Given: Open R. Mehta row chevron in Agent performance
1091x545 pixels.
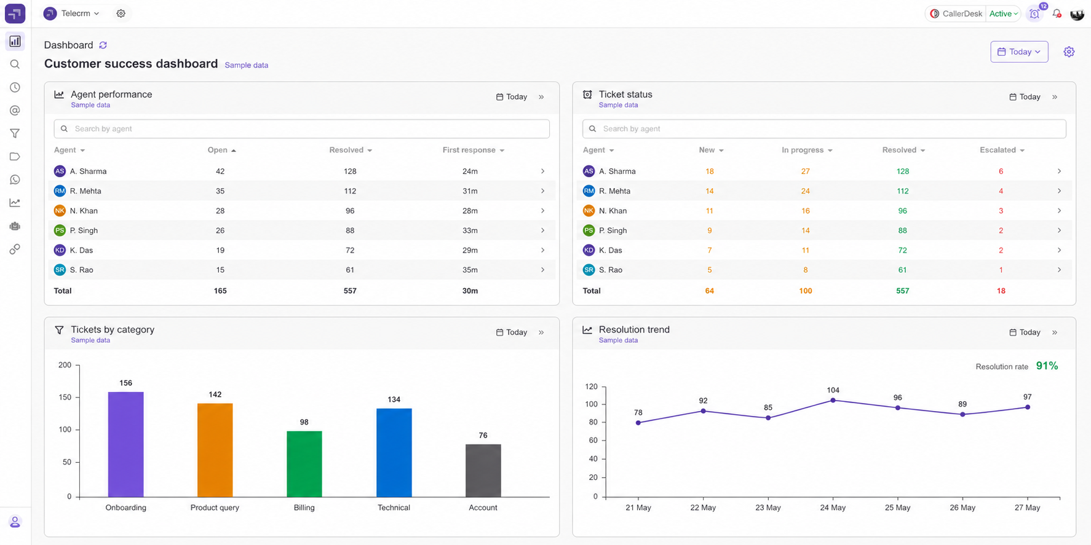Looking at the screenshot, I should point(542,191).
